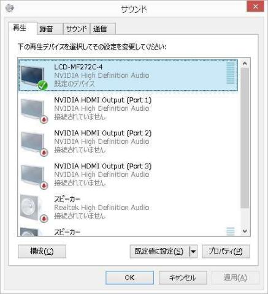Click the NVIDIA HDMI Output Port 3 icon
The height and width of the screenshot is (294, 268).
tap(34, 176)
